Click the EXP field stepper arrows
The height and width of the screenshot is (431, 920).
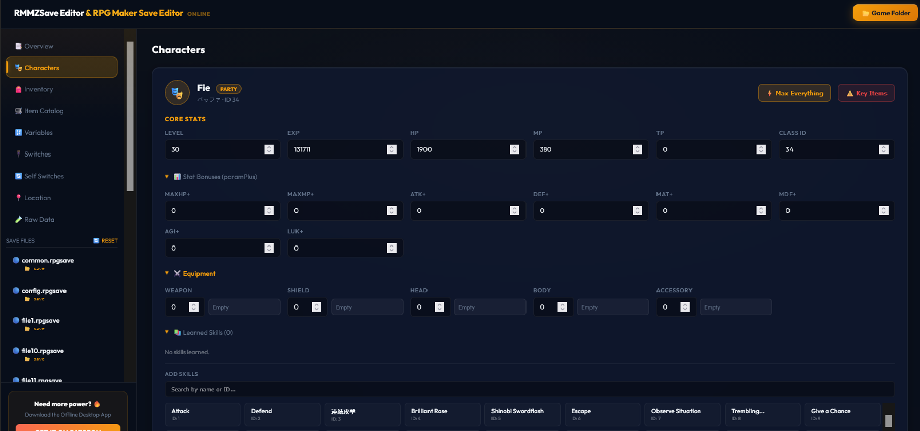391,149
